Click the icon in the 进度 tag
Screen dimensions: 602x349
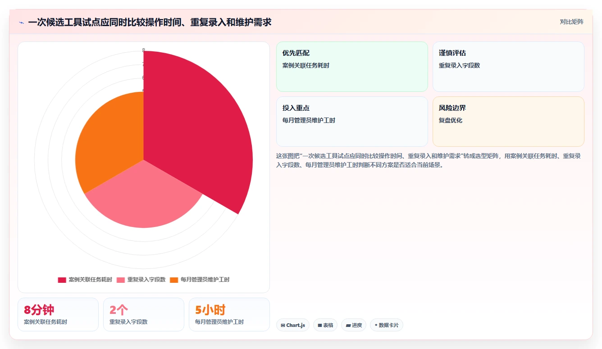click(x=348, y=325)
